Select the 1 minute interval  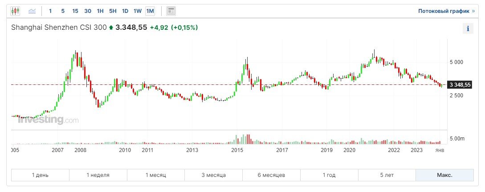click(50, 11)
